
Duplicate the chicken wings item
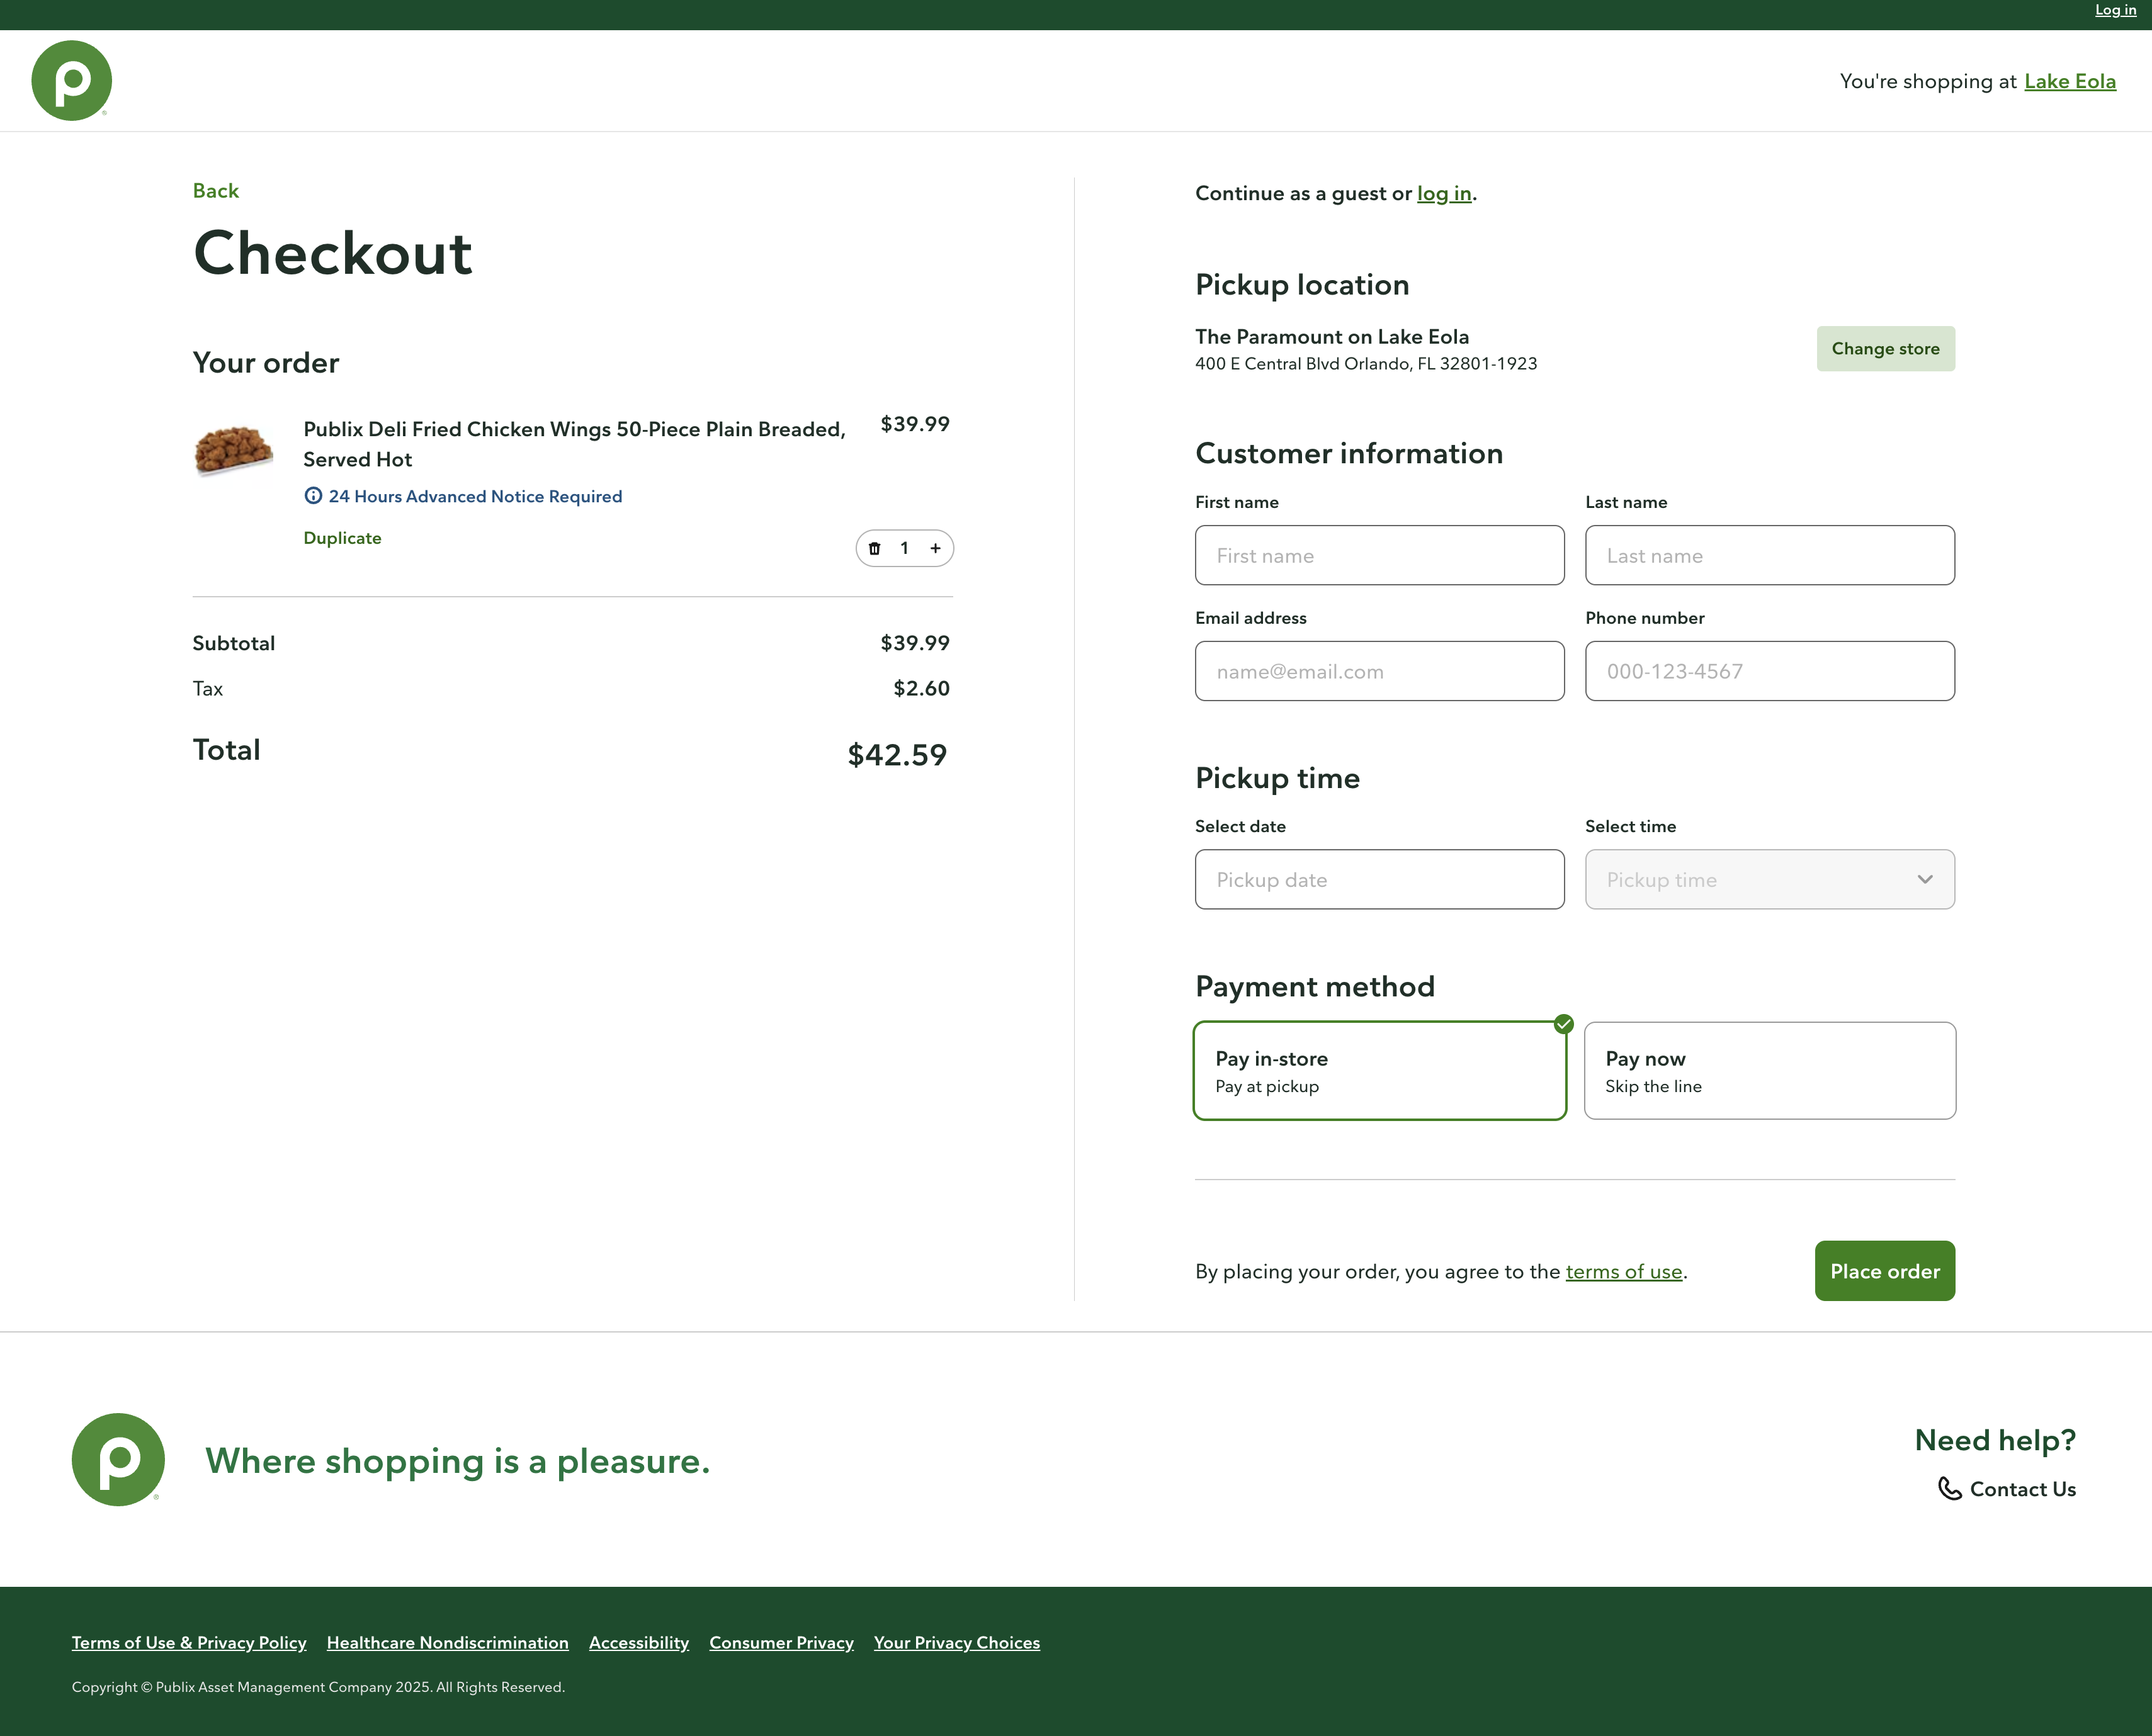coord(342,538)
